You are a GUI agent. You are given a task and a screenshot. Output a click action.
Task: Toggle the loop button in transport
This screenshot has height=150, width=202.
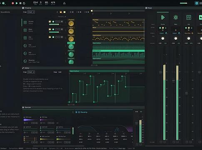point(24,3)
